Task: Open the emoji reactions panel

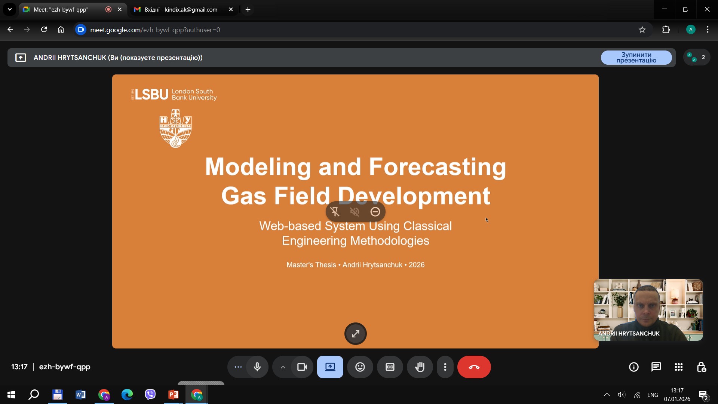Action: [x=360, y=367]
